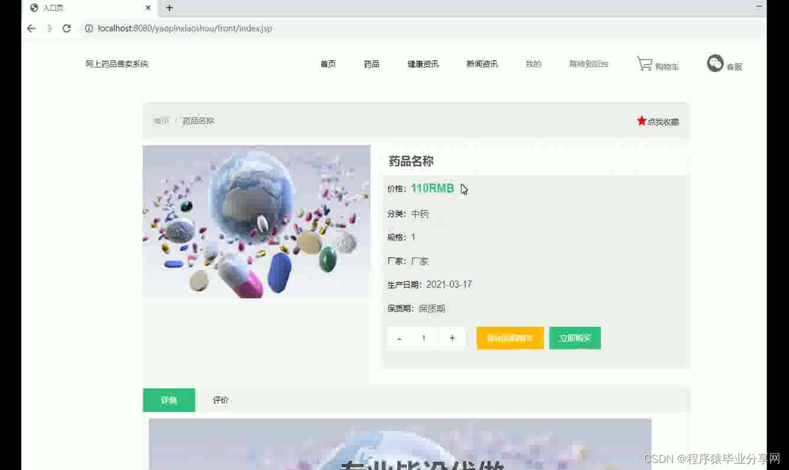Reload the page with the refresh icon
Image resolution: width=789 pixels, height=470 pixels.
pyautogui.click(x=67, y=28)
